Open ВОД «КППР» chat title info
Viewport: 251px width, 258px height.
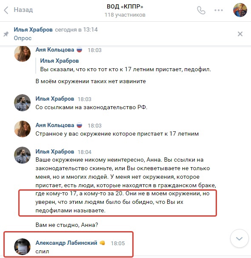(x=125, y=6)
